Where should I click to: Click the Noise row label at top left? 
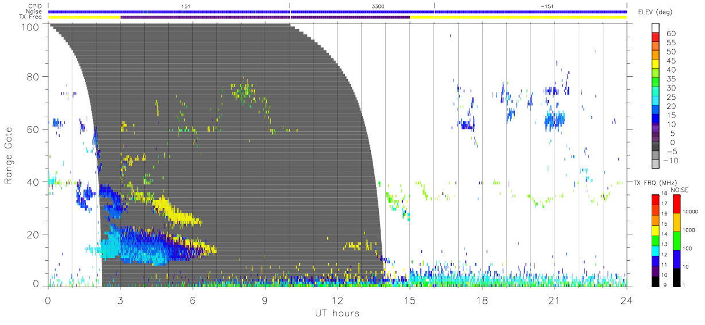click(x=35, y=11)
